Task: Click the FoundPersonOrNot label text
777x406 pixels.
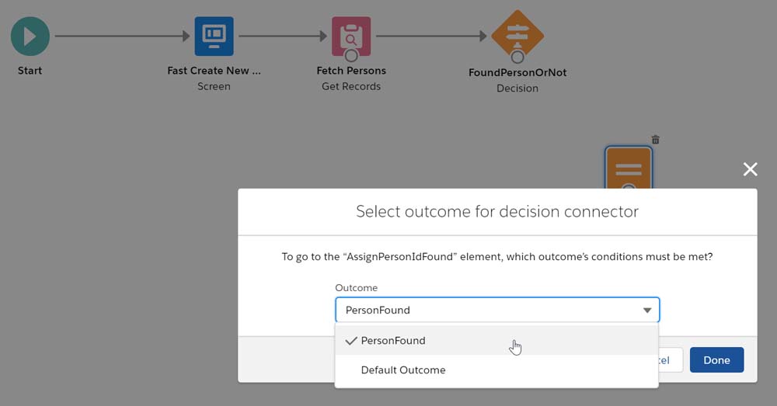Action: (x=517, y=72)
